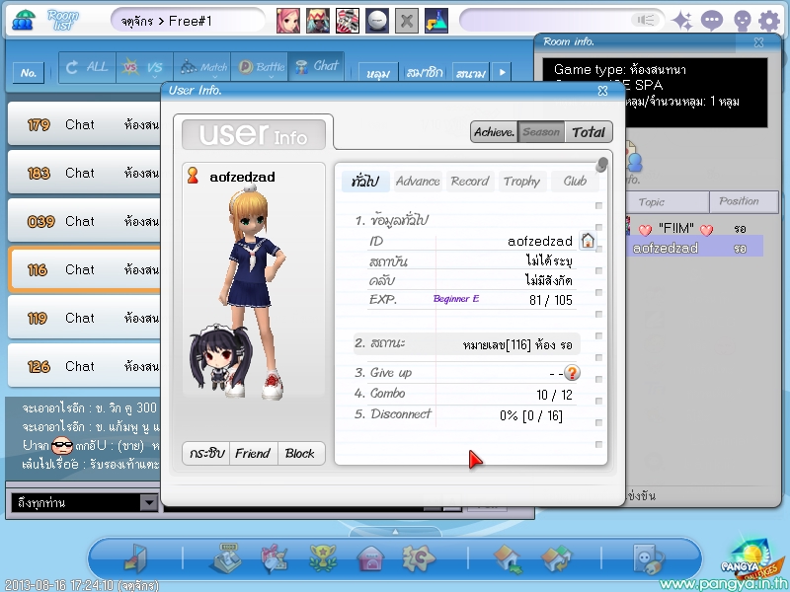
Task: Click the pink-haired character avatar in top bar
Action: [288, 21]
